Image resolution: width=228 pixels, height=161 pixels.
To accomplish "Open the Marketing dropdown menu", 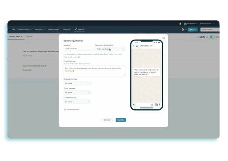I will click(39, 30).
